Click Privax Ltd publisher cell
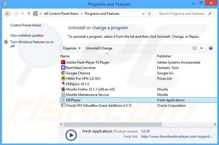219x145 pixels. tap(164, 79)
